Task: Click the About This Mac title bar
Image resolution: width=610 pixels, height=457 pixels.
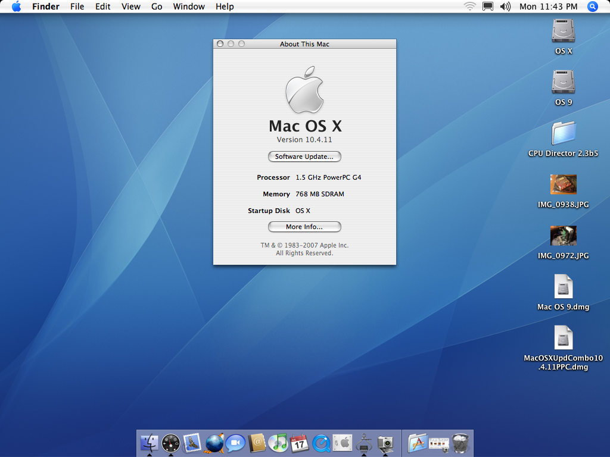Action: pos(304,44)
